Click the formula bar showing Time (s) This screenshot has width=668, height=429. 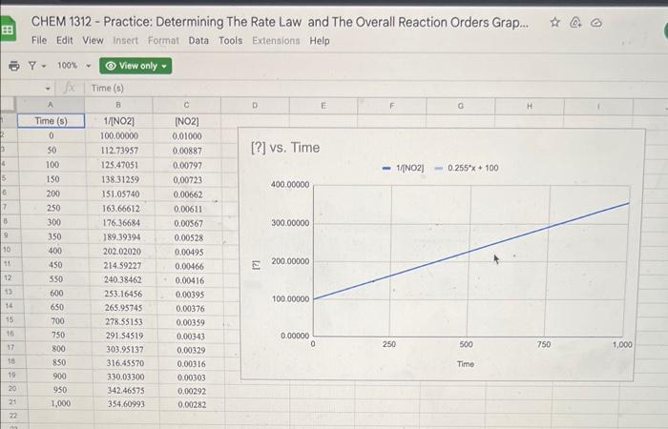[107, 88]
